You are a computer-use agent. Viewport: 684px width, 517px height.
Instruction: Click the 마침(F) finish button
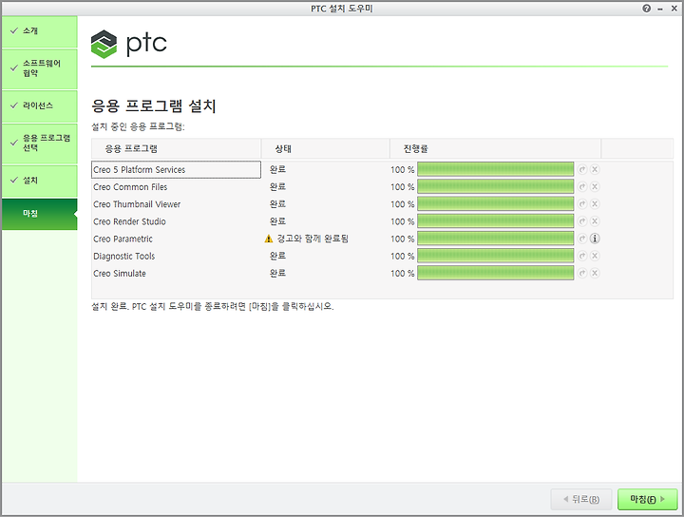647,499
